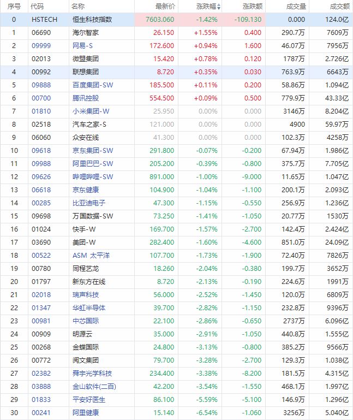This screenshot has width=353, height=420.
Task: Click stock code 09888
Action: (x=41, y=85)
